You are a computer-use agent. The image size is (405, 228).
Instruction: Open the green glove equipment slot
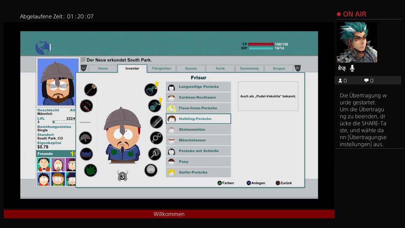point(90,170)
